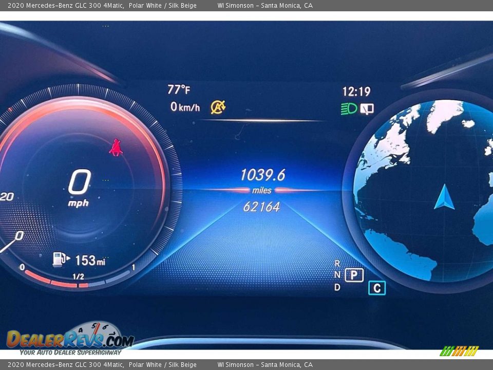The height and width of the screenshot is (370, 493).
Task: Click the miles unit label
Action: click(261, 190)
